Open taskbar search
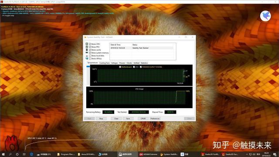Screen dimensions: 279x157 (x=10, y=154)
